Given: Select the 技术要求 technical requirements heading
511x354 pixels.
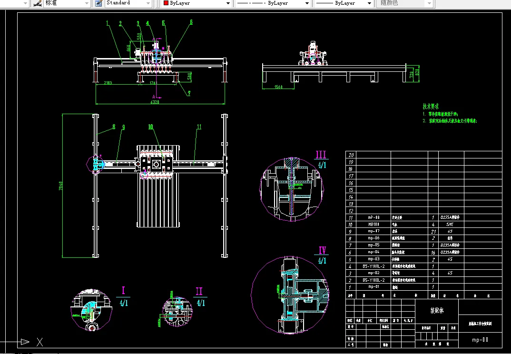Looking at the screenshot, I should click(431, 106).
